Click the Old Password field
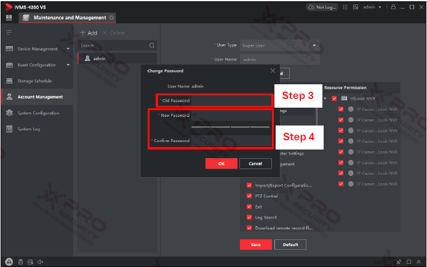The width and height of the screenshot is (427, 267). [231, 101]
